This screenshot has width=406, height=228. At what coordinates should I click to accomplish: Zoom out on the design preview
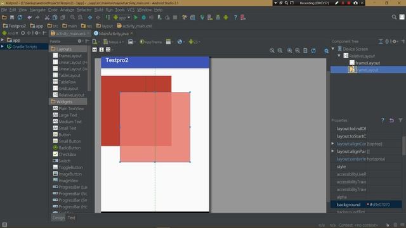[298, 51]
